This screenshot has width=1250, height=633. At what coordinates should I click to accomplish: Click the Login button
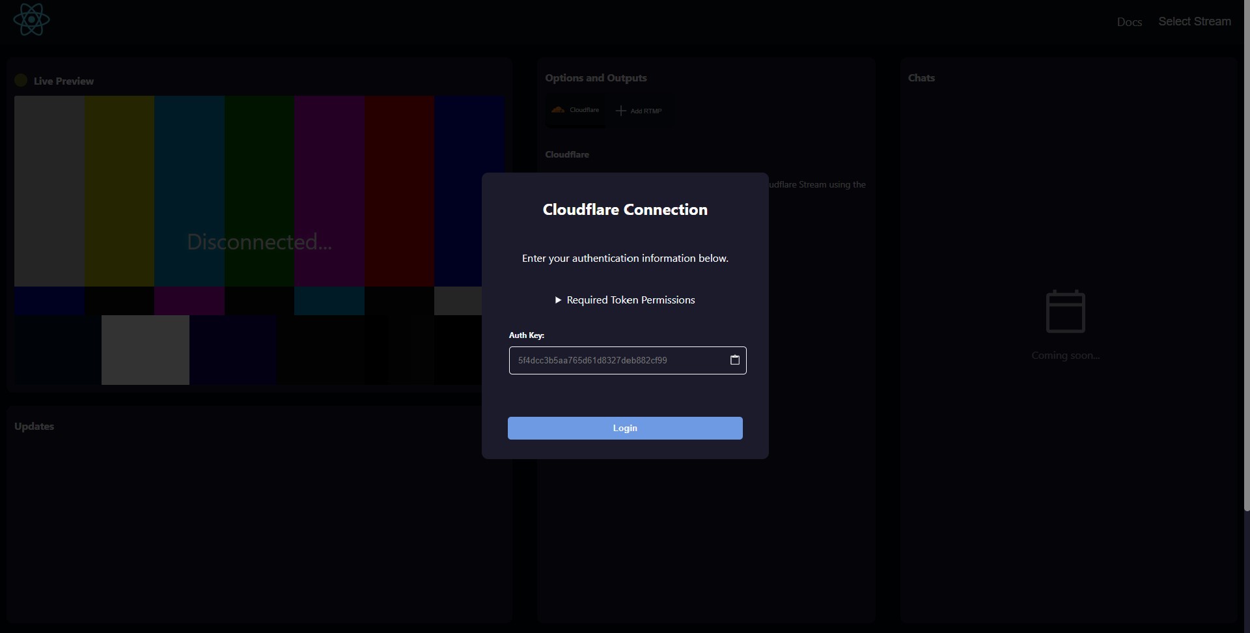[625, 428]
